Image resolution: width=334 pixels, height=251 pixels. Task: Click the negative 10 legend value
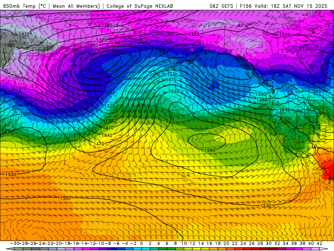[x=99, y=243]
